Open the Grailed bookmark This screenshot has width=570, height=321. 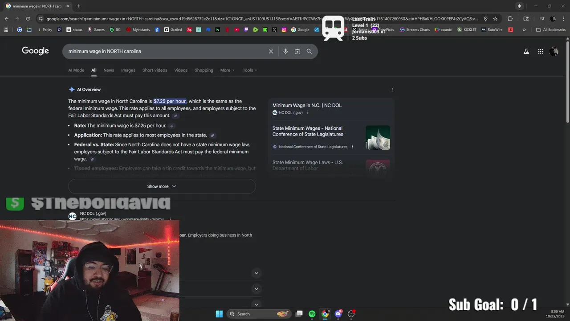(x=173, y=30)
